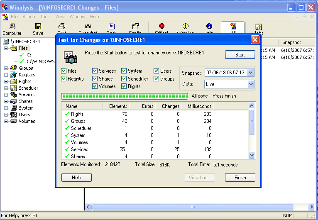Uncheck the Registry checkbox
318x220 pixels.
coord(64,79)
